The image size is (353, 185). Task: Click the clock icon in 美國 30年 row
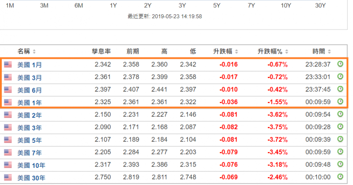tap(340, 177)
